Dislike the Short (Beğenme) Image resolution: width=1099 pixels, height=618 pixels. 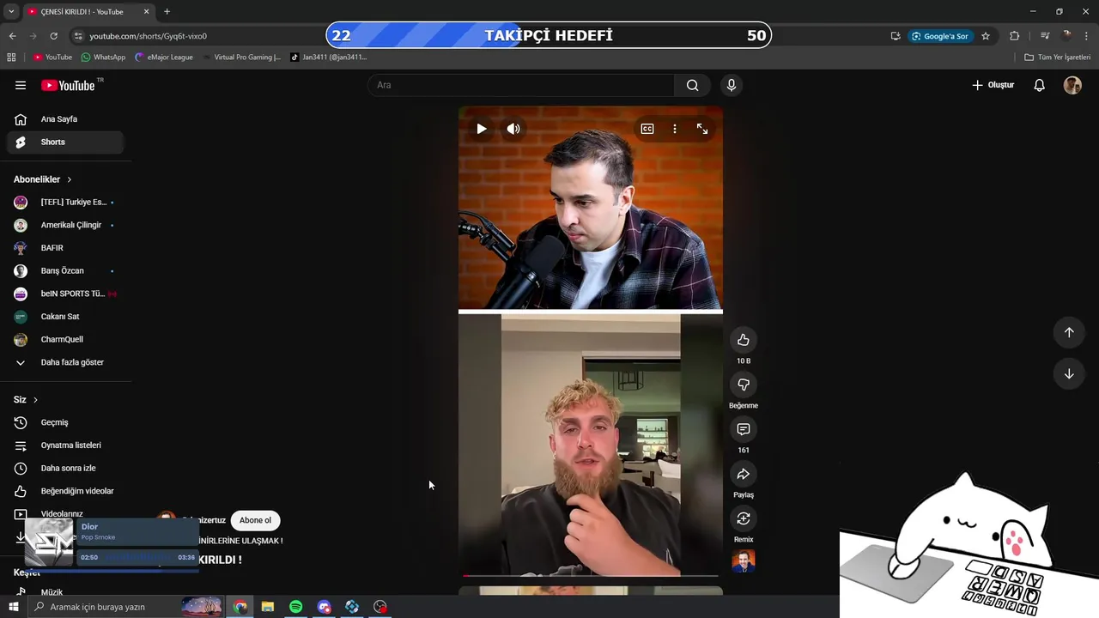click(x=744, y=385)
